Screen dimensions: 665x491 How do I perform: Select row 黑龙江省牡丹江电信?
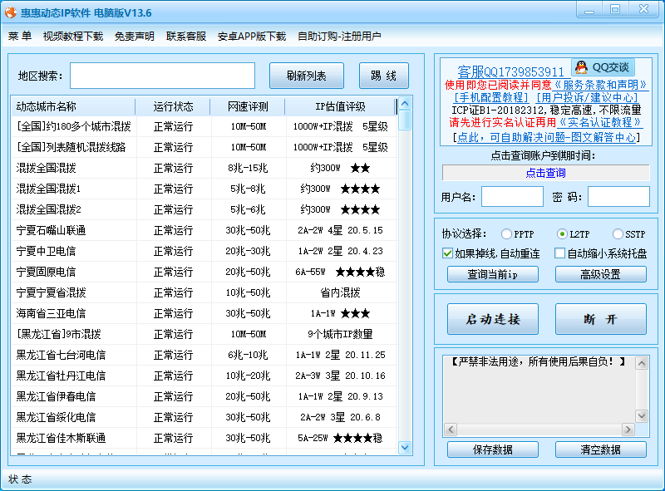[204, 376]
